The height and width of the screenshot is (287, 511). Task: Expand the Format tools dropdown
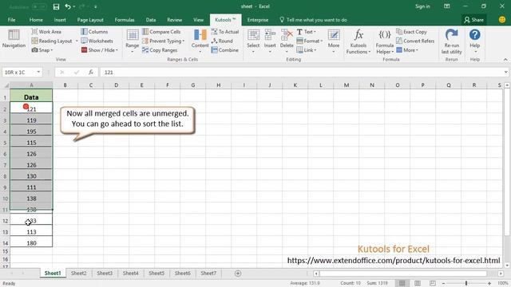[x=310, y=41]
